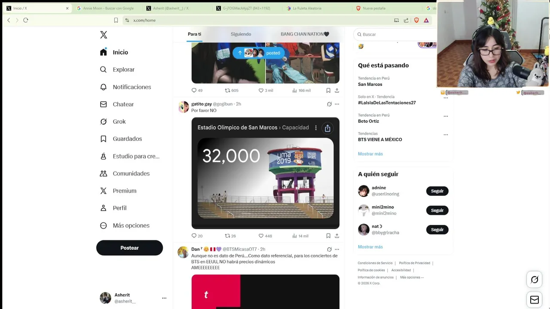The width and height of the screenshot is (550, 309).
Task: Reply icon on post with 49 replies
Action: (194, 90)
